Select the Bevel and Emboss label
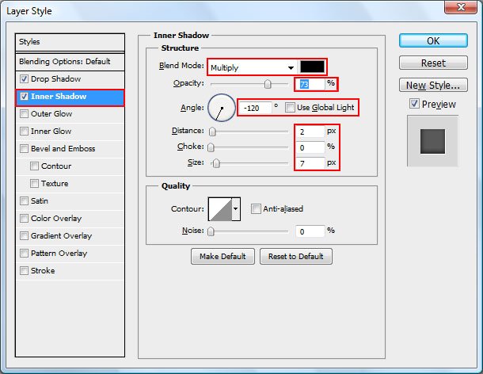Screen dimensions: 483x374 [x=63, y=149]
